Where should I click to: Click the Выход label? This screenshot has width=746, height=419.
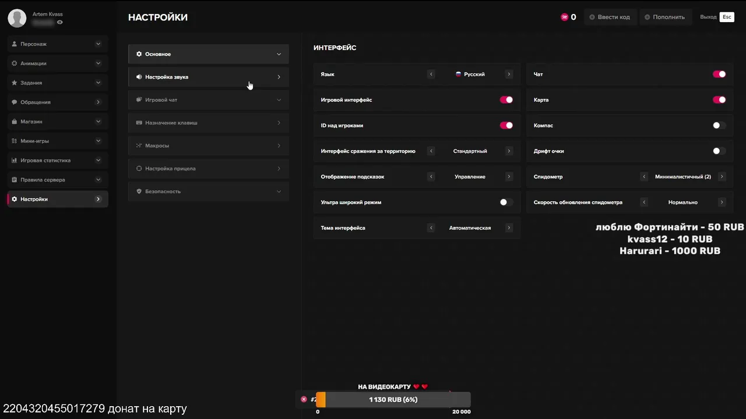[x=708, y=17]
